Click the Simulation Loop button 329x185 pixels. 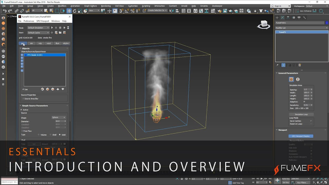point(301,114)
